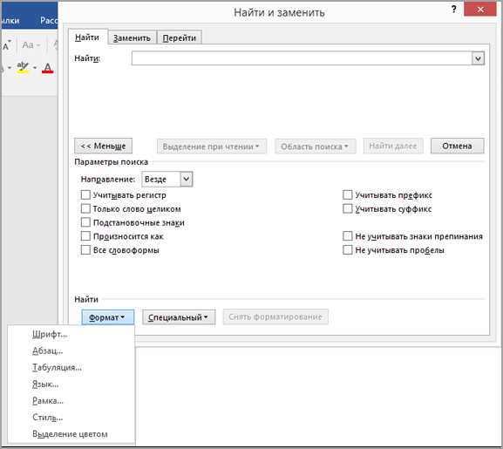The width and height of the screenshot is (503, 449).
Task: Switch to the Заменить tab
Action: (x=133, y=37)
